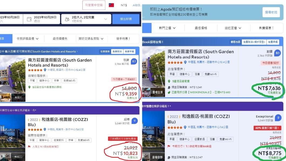Click 查看全部 thumbnail of 和逸飯店 in right screenshot
This screenshot has width=286, height=161.
157,157
